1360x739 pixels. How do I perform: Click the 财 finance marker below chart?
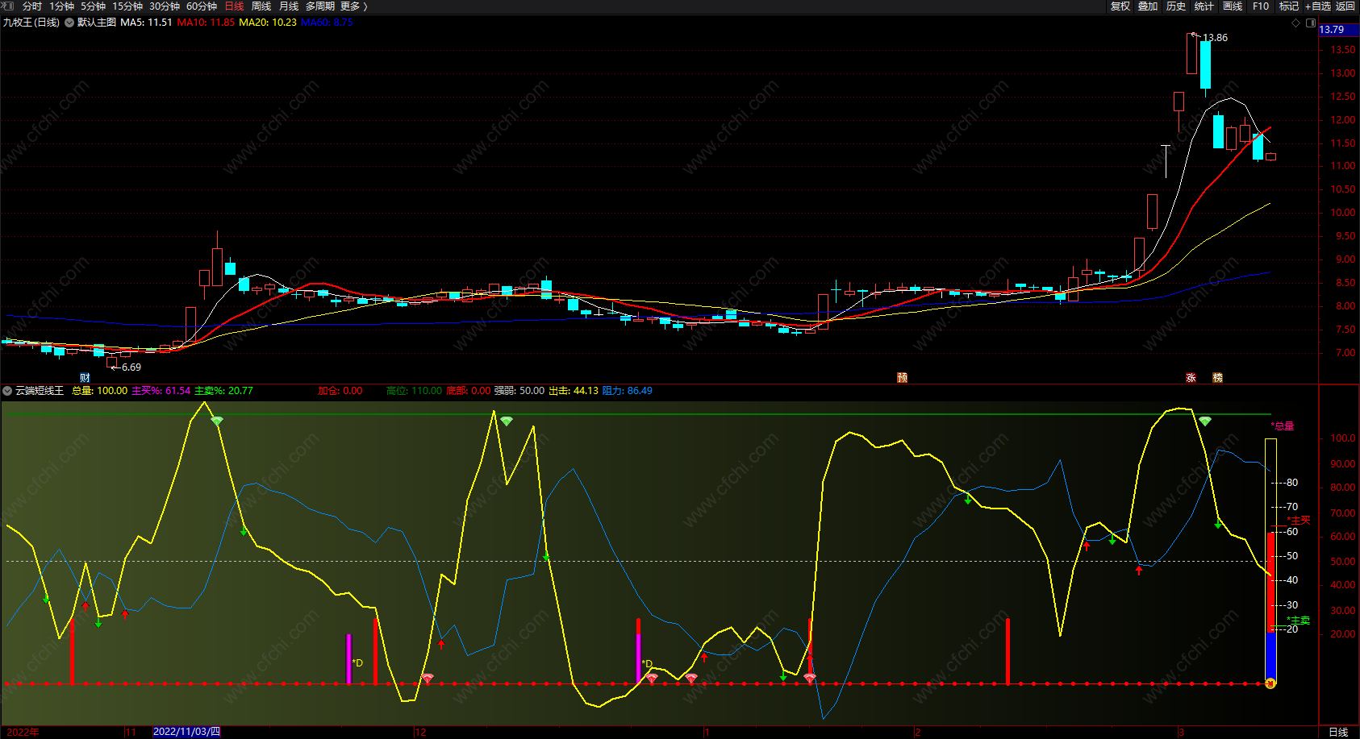tap(85, 378)
